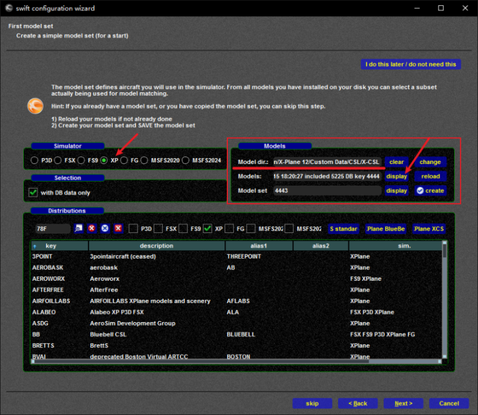Select the MSFS2020 simulator radio button
This screenshot has height=415, width=478.
tap(145, 160)
